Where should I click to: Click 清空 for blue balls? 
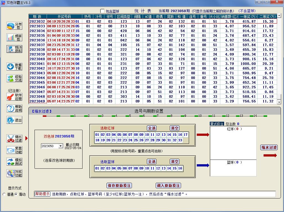[174, 161]
